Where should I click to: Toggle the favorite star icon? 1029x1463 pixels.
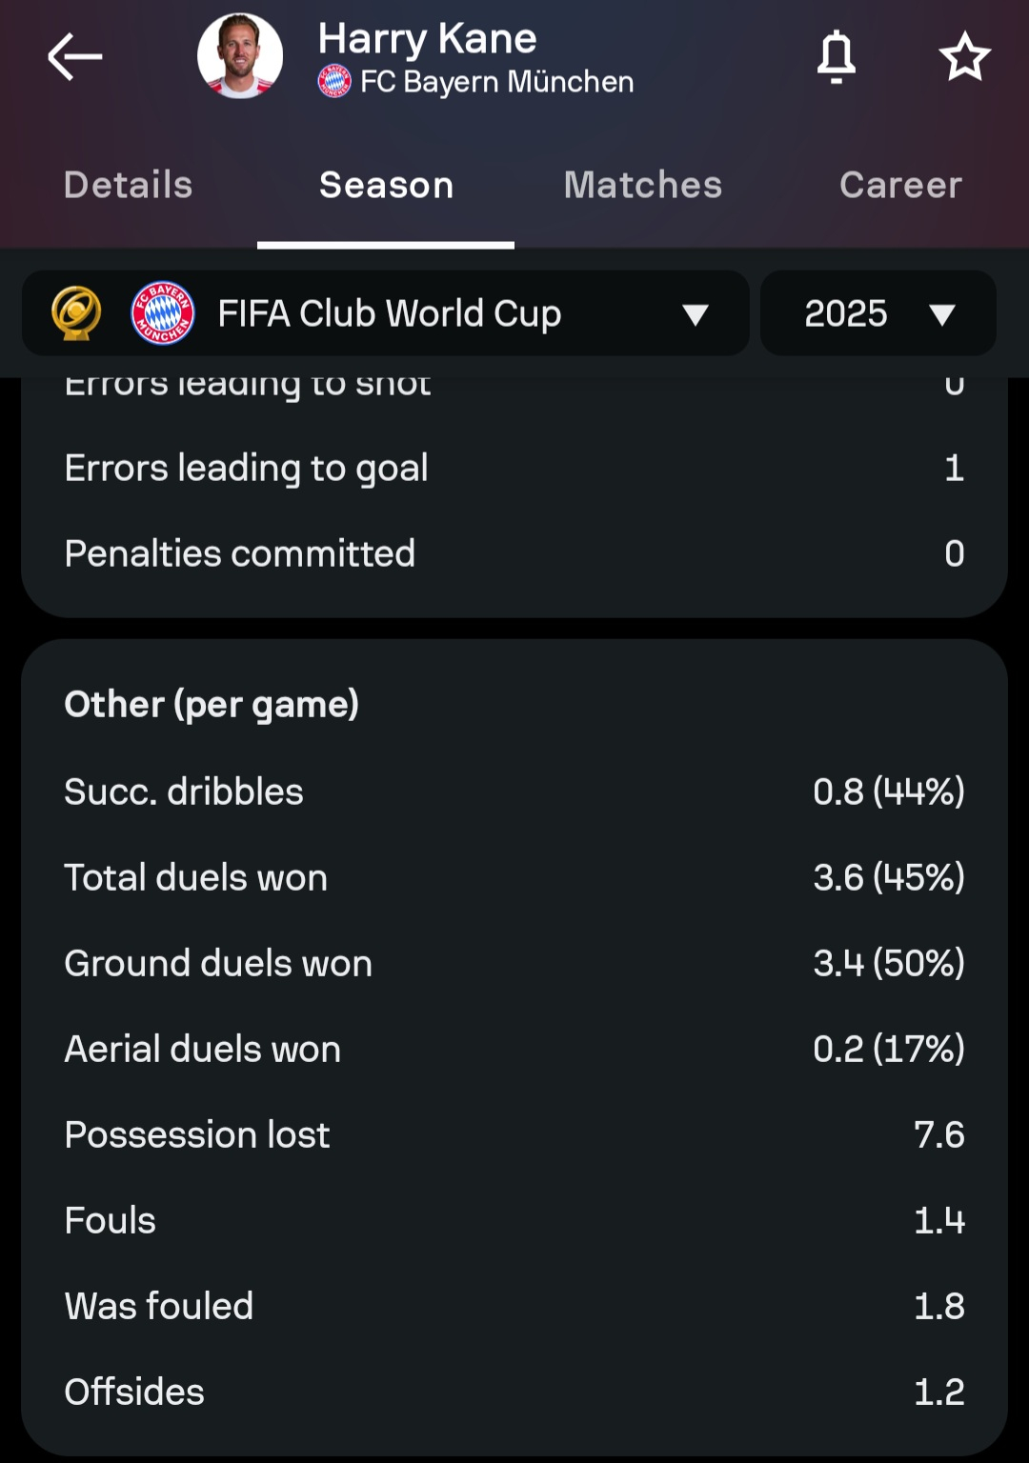964,57
